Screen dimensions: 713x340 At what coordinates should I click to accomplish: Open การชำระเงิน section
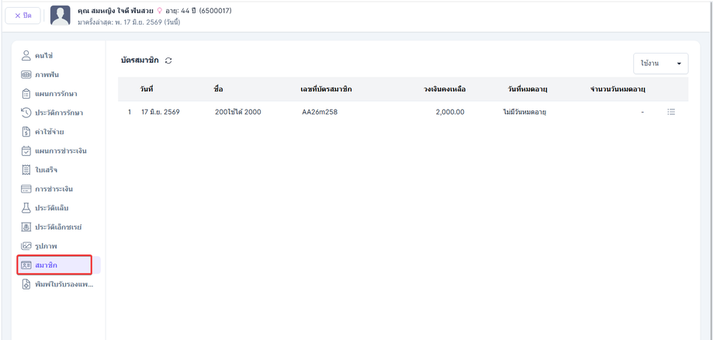click(x=58, y=189)
